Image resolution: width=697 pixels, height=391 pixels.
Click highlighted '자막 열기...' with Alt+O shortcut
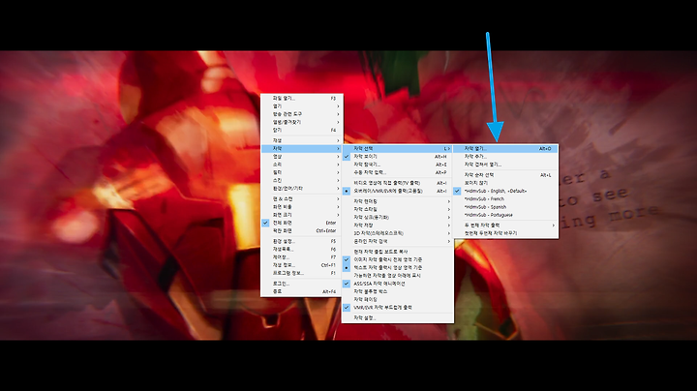(x=505, y=148)
